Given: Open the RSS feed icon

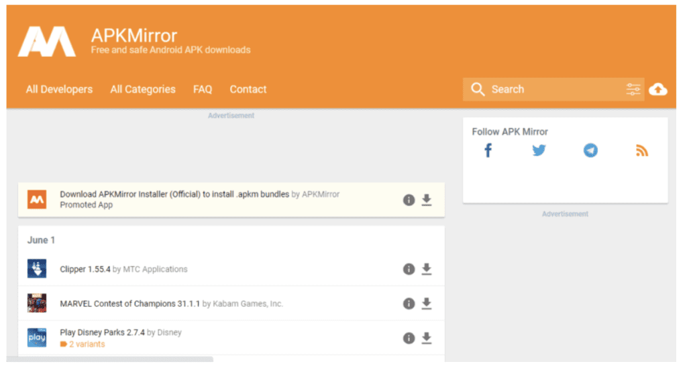Looking at the screenshot, I should pos(642,151).
